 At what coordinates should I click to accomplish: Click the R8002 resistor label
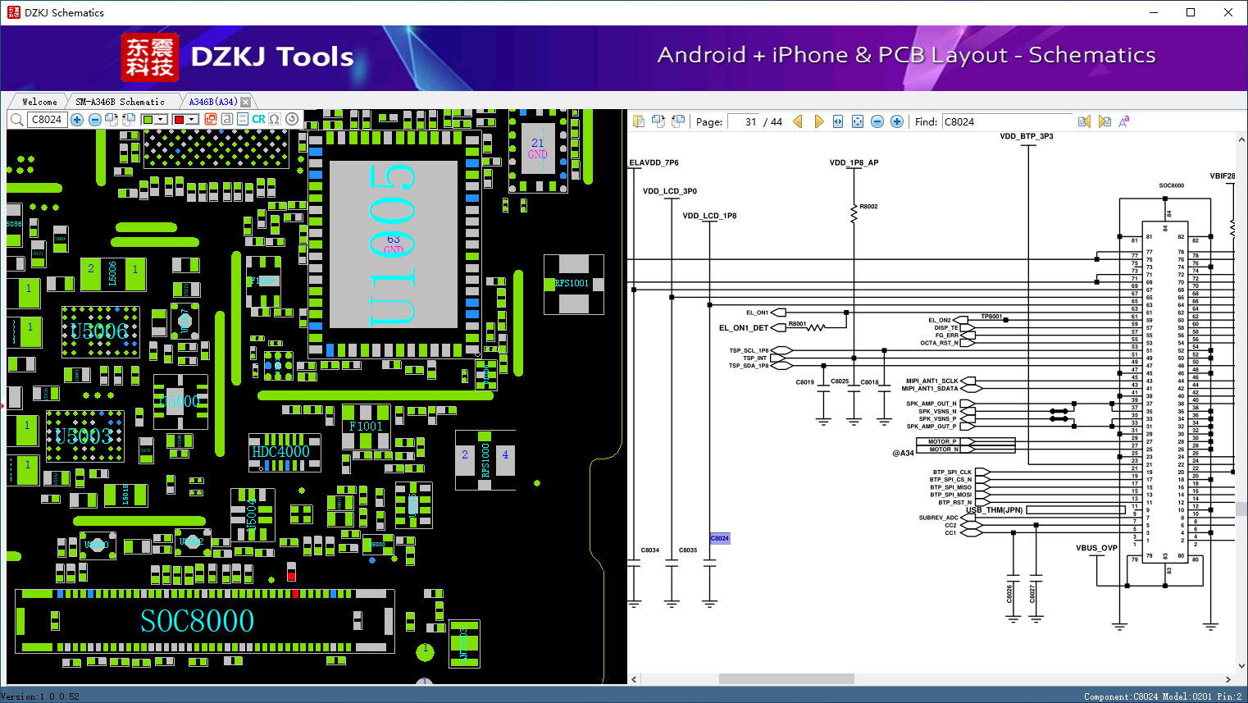click(868, 207)
